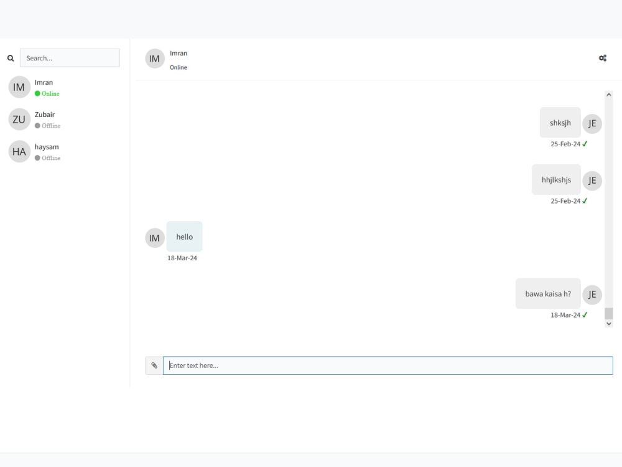This screenshot has width=622, height=467.
Task: Click '18-Mar-24' date under 'hello'
Action: click(182, 258)
